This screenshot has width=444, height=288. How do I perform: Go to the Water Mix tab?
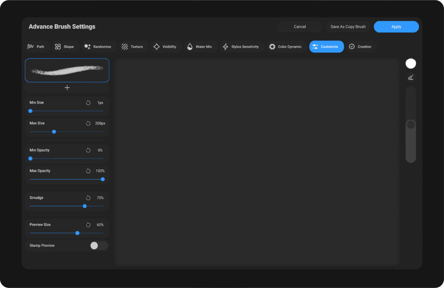pos(199,47)
